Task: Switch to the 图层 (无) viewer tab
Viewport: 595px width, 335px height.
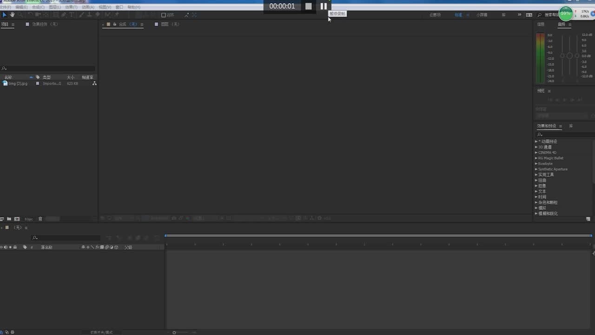Action: tap(170, 24)
